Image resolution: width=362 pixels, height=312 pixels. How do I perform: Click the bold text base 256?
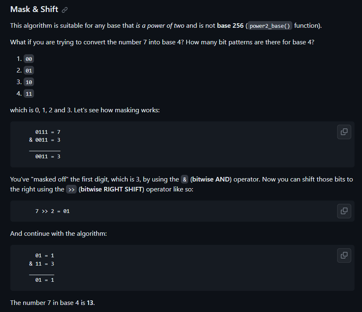230,25
